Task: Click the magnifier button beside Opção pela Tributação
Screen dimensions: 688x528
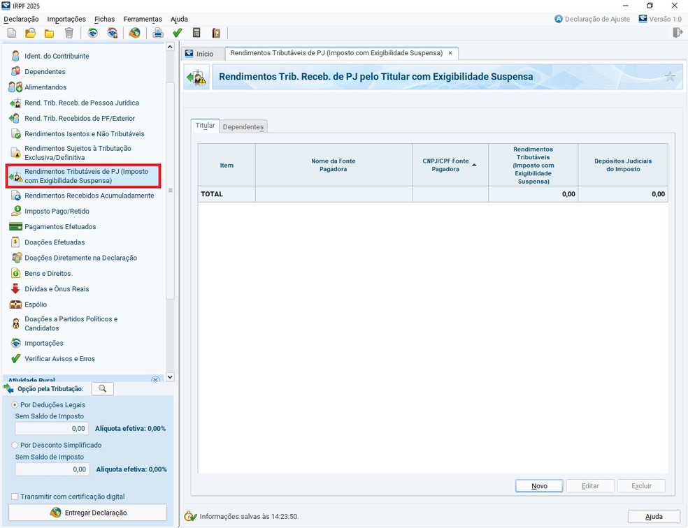Action: click(x=102, y=389)
